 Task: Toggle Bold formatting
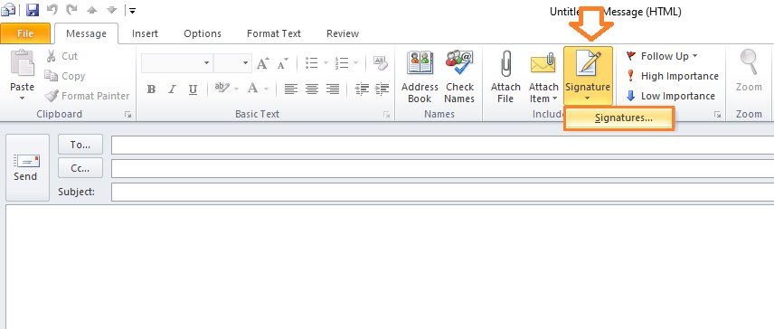click(x=152, y=89)
